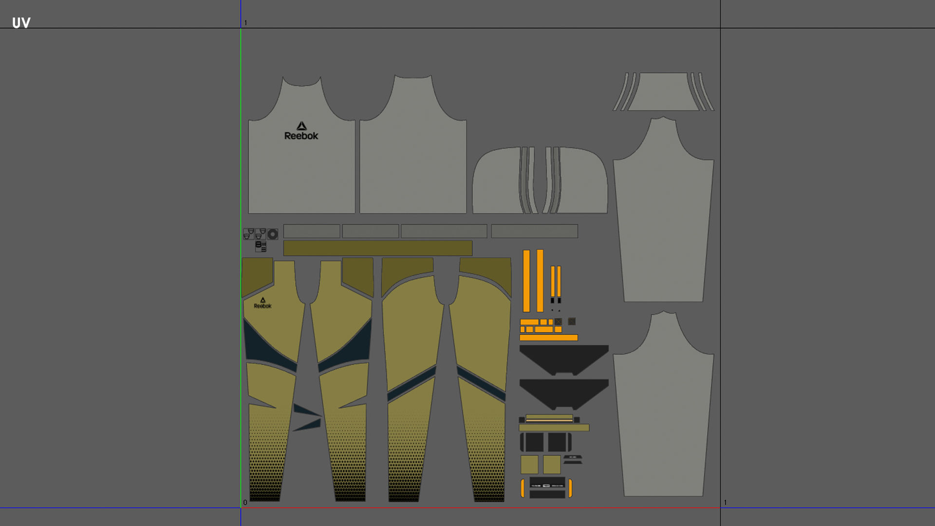Viewport: 935px width, 526px height.
Task: Click the UV viewport label
Action: (x=21, y=23)
